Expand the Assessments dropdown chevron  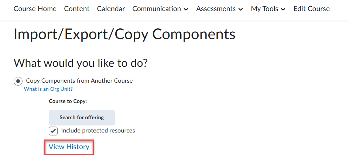point(241,9)
